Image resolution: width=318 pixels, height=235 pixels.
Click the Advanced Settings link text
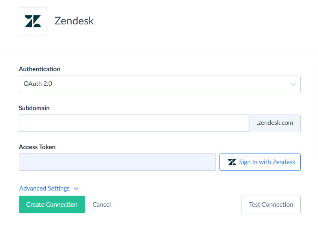[x=44, y=189]
